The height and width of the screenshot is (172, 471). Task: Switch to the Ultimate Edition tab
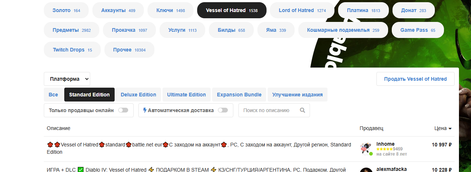pos(187,95)
